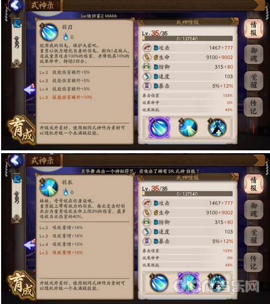This screenshot has height=304, width=270.
Task: Click the 育成 button in top screenshot
Action: pyautogui.click(x=21, y=130)
